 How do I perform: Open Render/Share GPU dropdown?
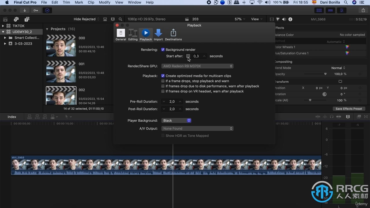(x=197, y=66)
